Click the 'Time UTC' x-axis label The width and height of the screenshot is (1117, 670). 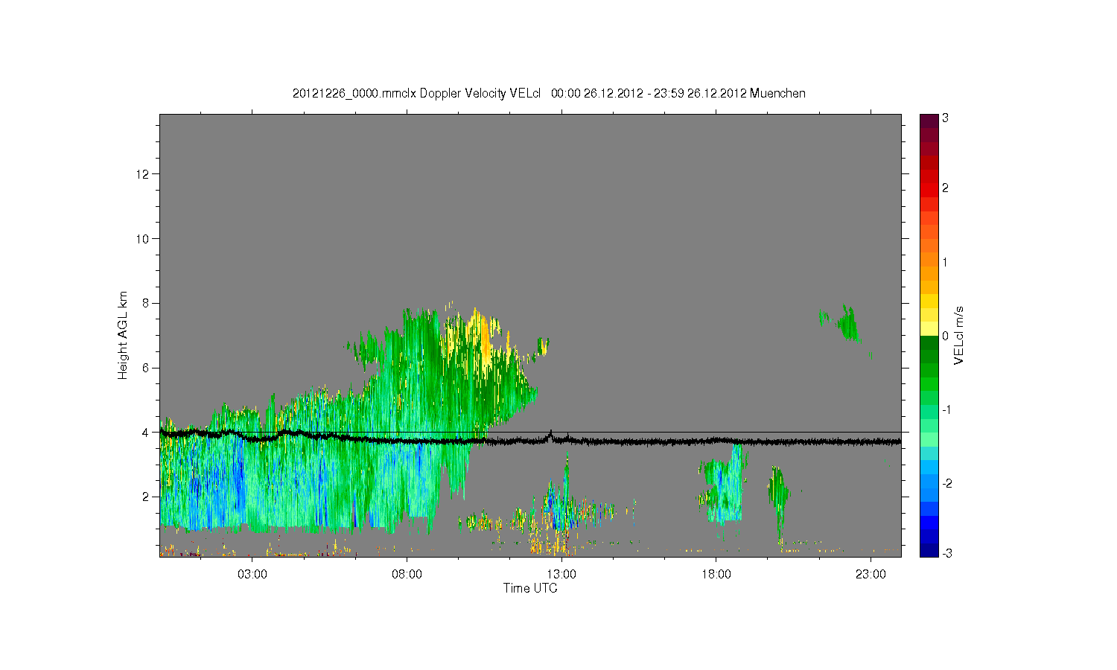[530, 588]
